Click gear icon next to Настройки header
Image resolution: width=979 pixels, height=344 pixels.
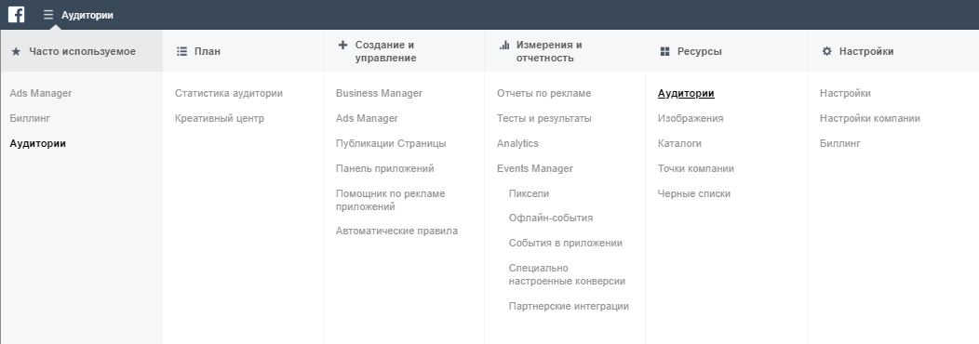pyautogui.click(x=826, y=51)
